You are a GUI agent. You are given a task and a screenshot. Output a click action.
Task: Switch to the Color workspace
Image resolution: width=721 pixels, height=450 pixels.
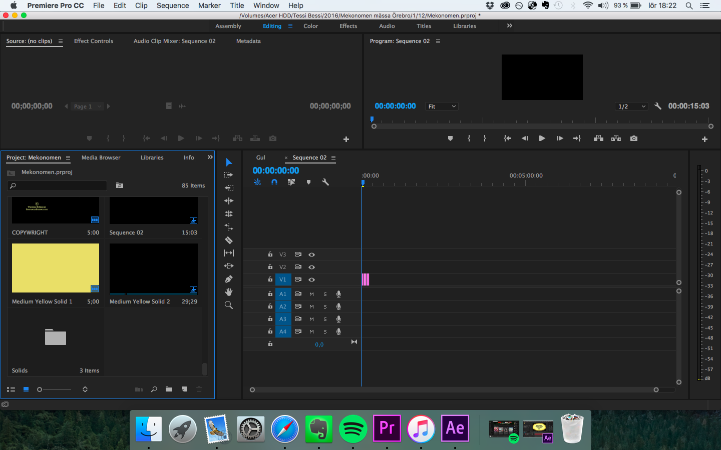tap(310, 26)
